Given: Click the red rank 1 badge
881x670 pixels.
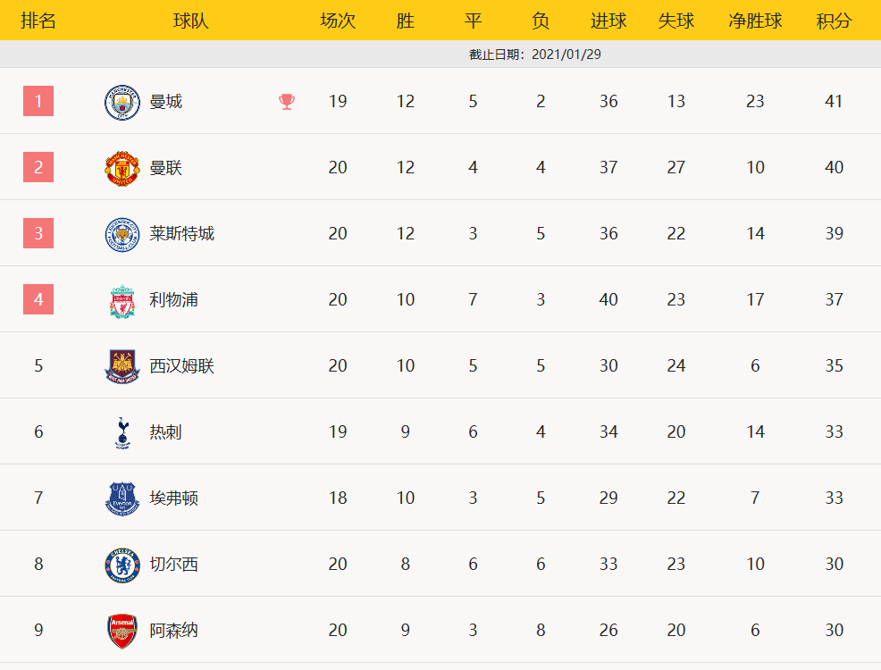Looking at the screenshot, I should click(38, 101).
